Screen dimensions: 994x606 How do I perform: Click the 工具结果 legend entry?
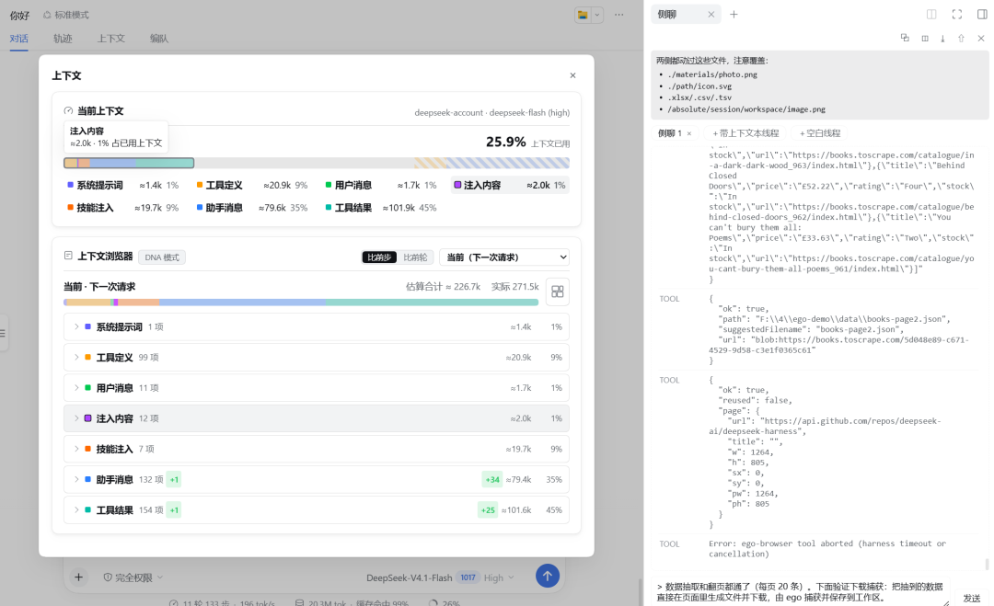[380, 208]
